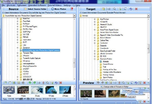152x104 pixels.
Task: Select Holiday in the Mountains folder
Action: (x=112, y=72)
